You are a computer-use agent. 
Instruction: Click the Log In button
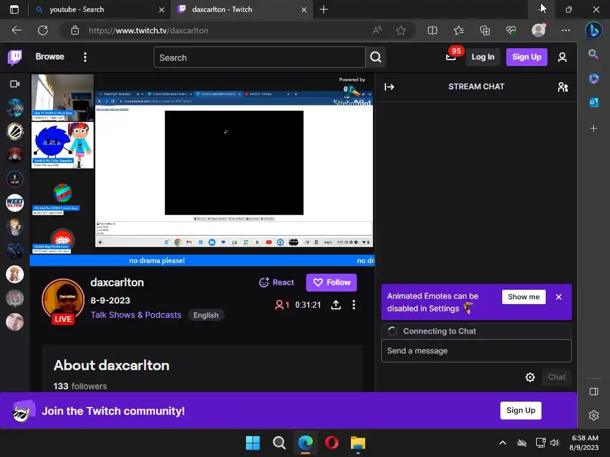483,57
